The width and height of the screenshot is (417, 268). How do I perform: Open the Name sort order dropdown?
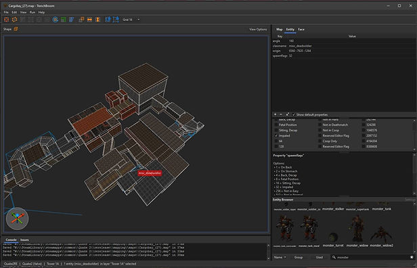[x=280, y=257]
